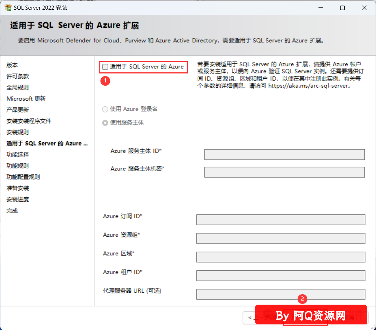Select the 使用服务主体 radio option
This screenshot has height=330, width=376.
pyautogui.click(x=105, y=123)
